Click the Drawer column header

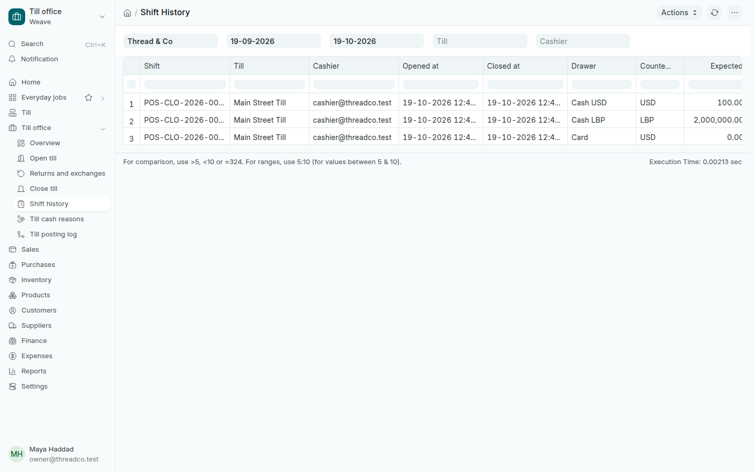pyautogui.click(x=601, y=66)
